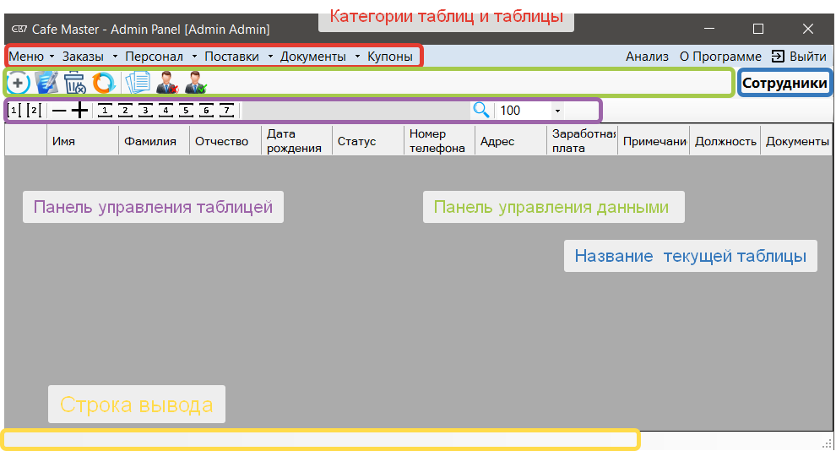Click the Выйти logout button
Image resolution: width=836 pixels, height=451 pixels.
point(799,57)
